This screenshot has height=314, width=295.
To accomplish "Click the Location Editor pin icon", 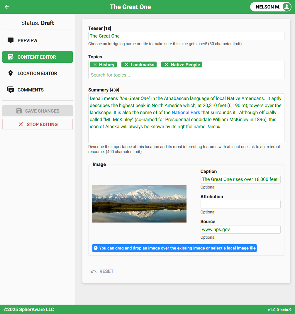I will pos(11,73).
